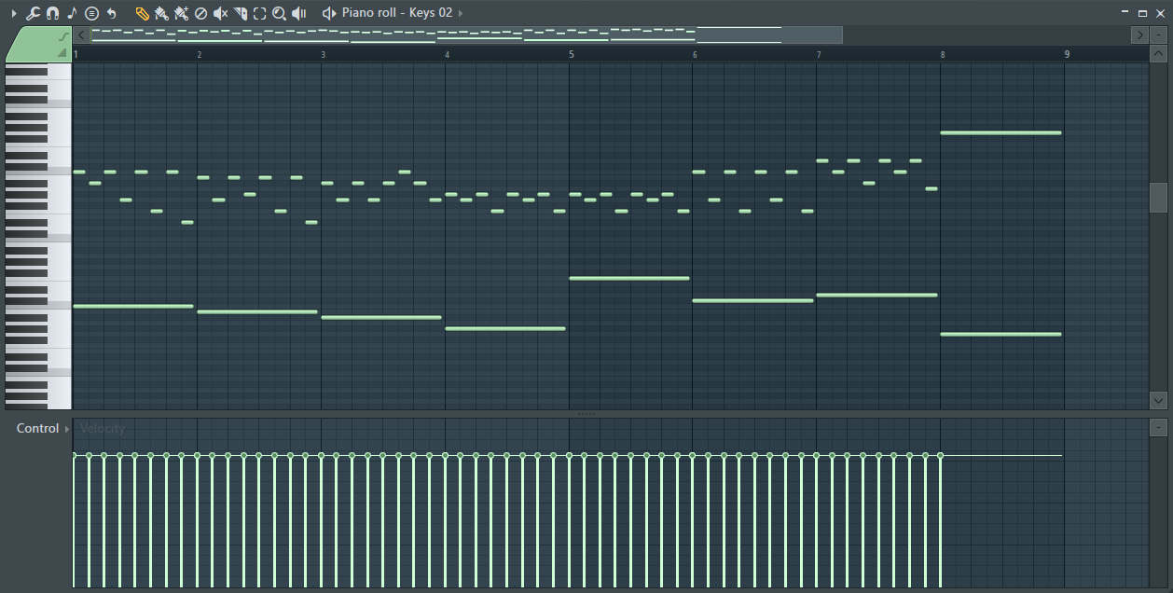Select the Paint brush tool
This screenshot has height=593, width=1173.
pos(161,13)
